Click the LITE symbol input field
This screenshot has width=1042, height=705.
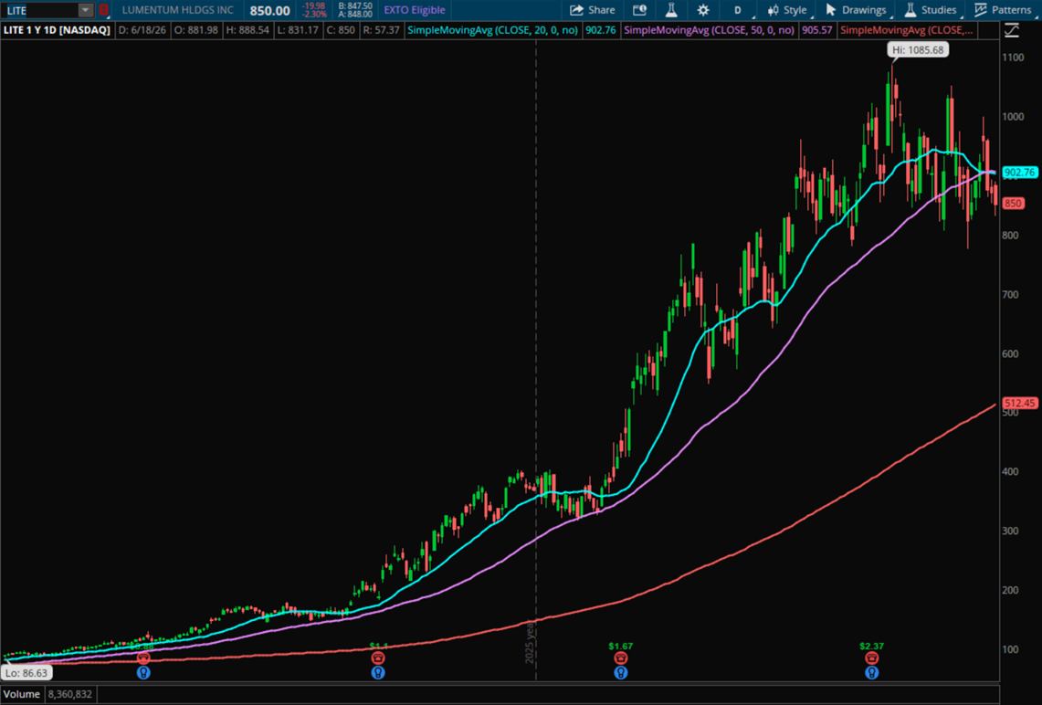click(x=40, y=10)
